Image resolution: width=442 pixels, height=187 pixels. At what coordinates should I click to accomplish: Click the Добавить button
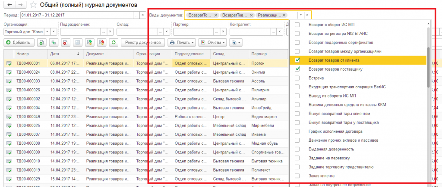tap(19, 43)
